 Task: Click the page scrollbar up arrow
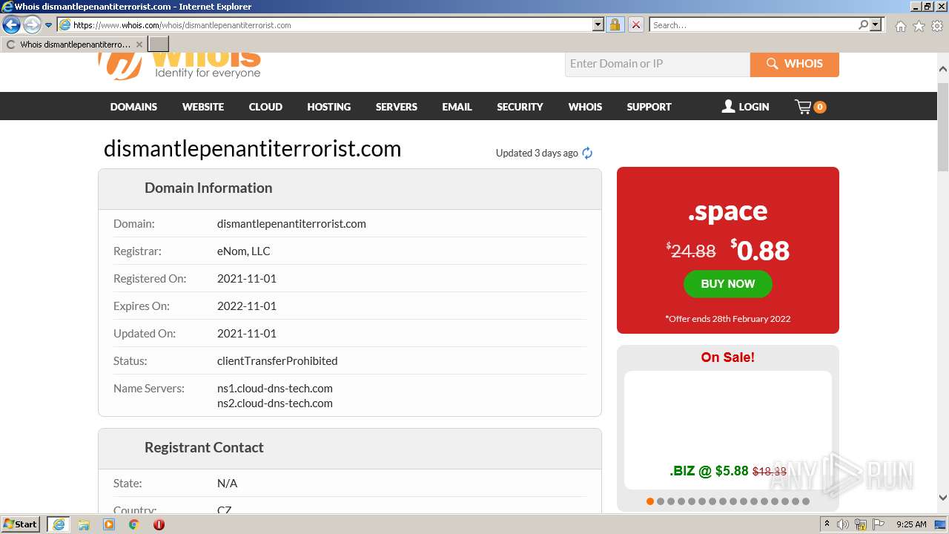pyautogui.click(x=943, y=69)
